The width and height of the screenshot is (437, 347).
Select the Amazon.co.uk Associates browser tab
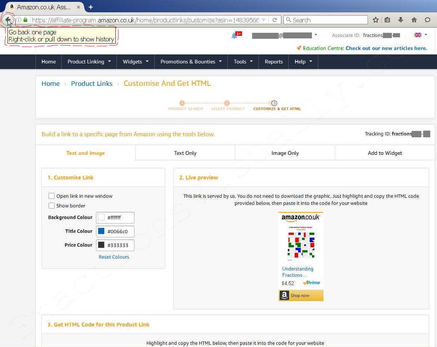[44, 7]
